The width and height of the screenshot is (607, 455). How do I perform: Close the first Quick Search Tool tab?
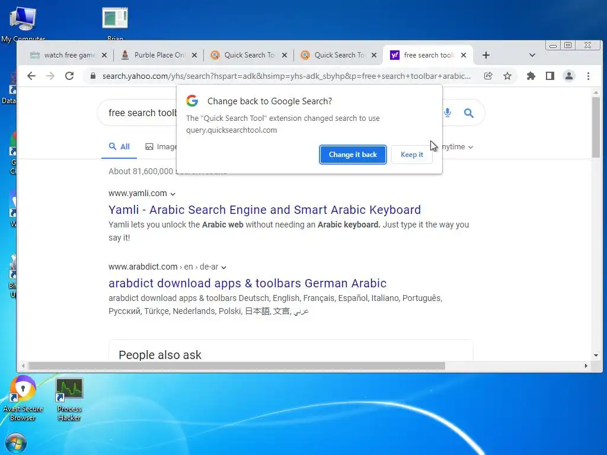coord(285,55)
